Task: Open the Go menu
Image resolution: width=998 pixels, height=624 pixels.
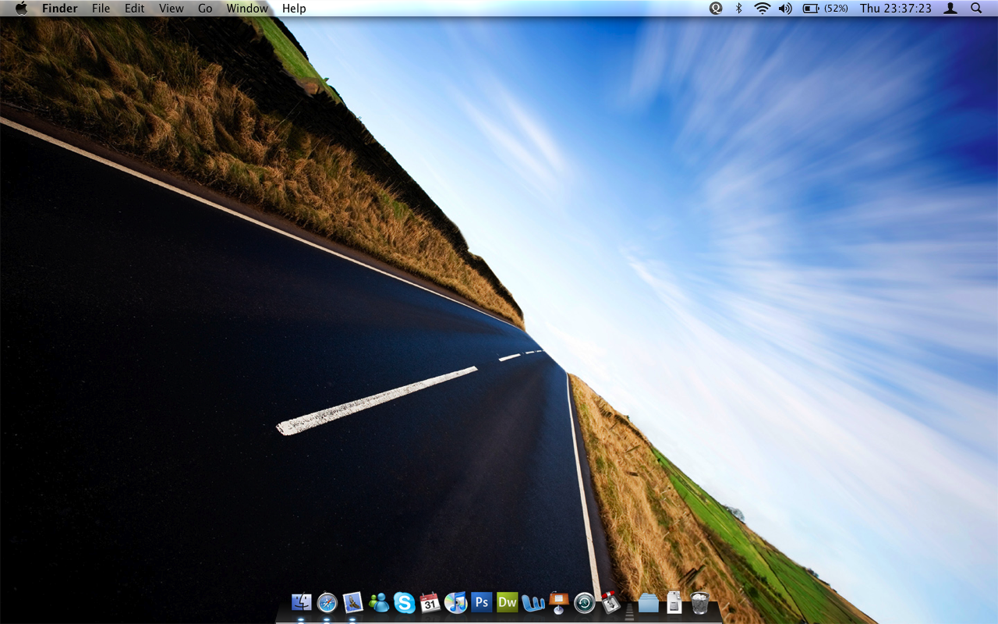Action: point(205,9)
